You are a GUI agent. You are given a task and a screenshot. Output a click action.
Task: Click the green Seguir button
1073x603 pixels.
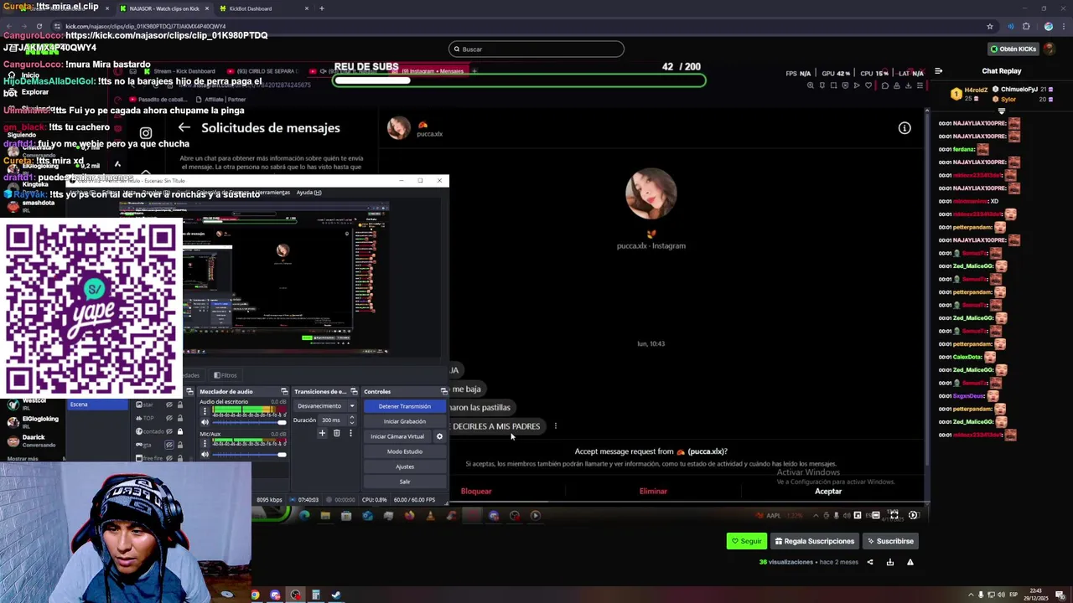point(747,541)
